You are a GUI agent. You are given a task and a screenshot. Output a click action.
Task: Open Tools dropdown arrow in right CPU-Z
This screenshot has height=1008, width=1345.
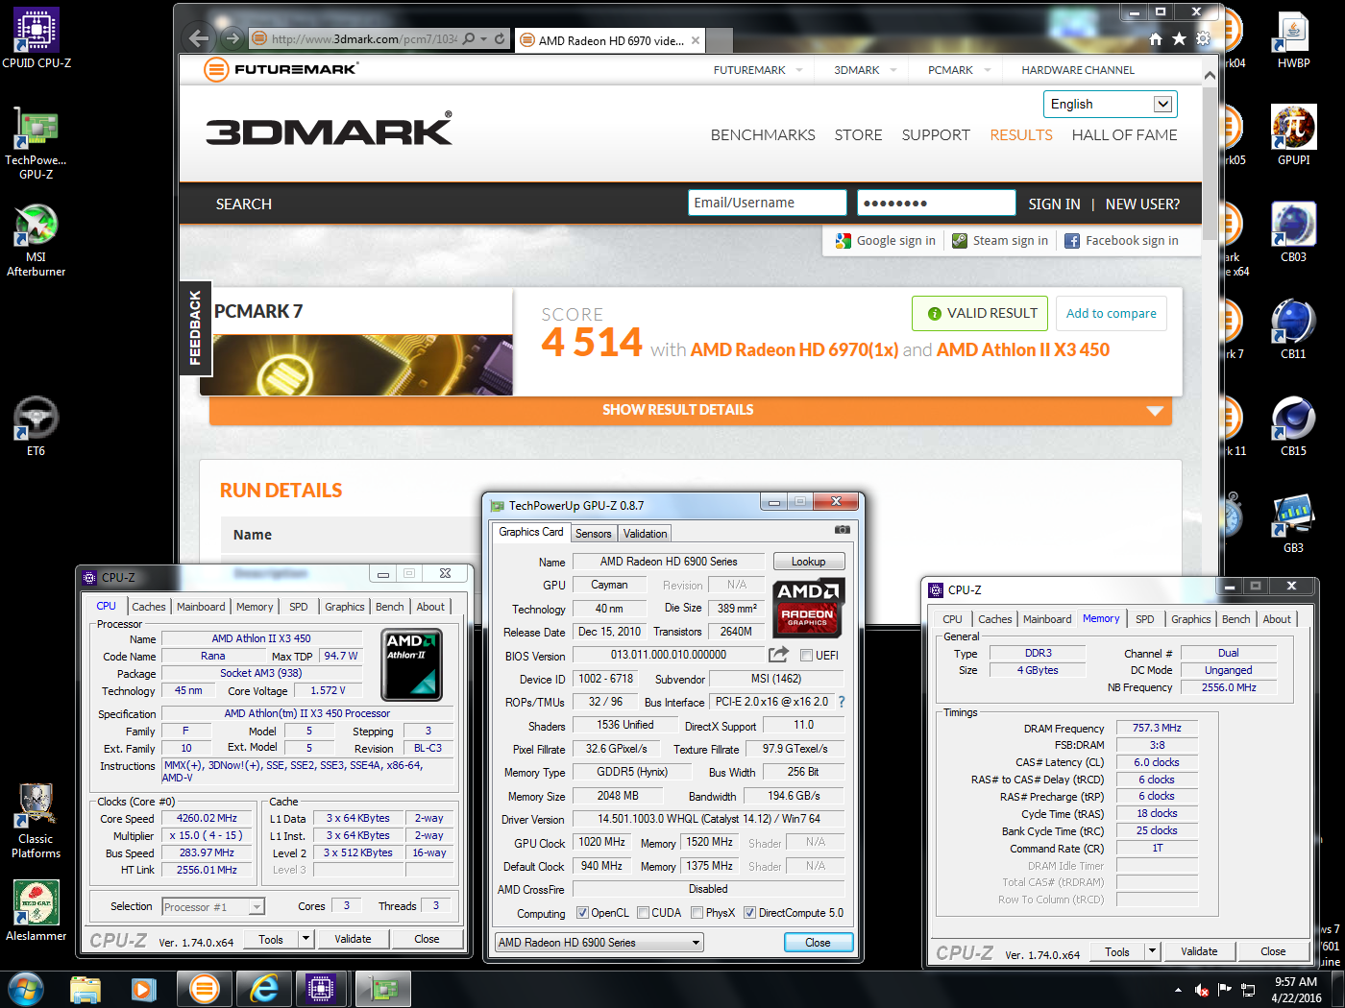[x=1152, y=951]
